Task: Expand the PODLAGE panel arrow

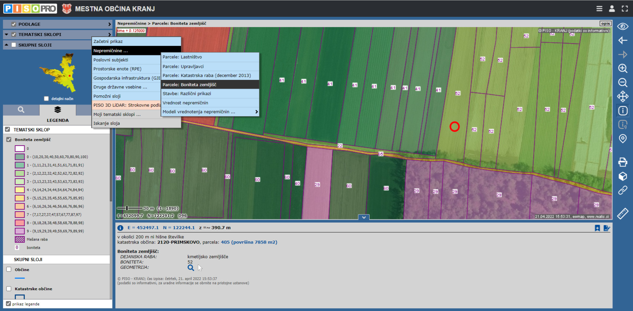Action: pyautogui.click(x=109, y=24)
